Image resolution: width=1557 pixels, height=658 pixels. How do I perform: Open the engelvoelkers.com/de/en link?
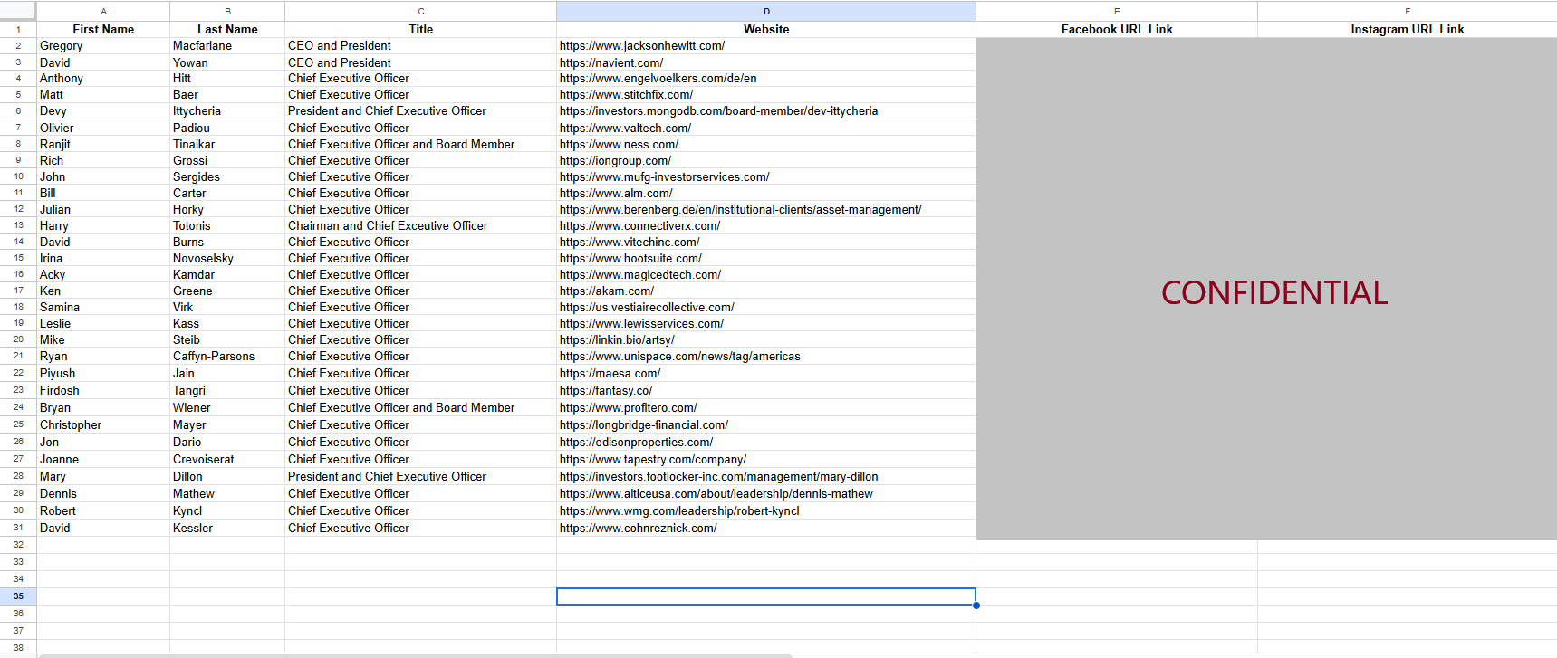pos(658,78)
